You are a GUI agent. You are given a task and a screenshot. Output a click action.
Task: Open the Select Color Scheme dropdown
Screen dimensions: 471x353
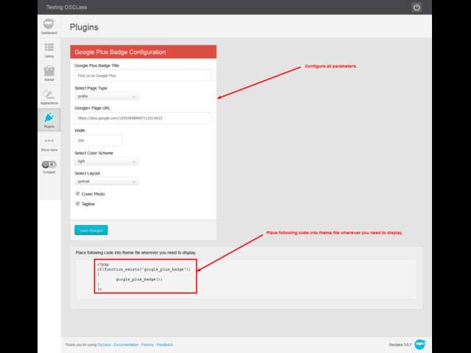(x=106, y=161)
